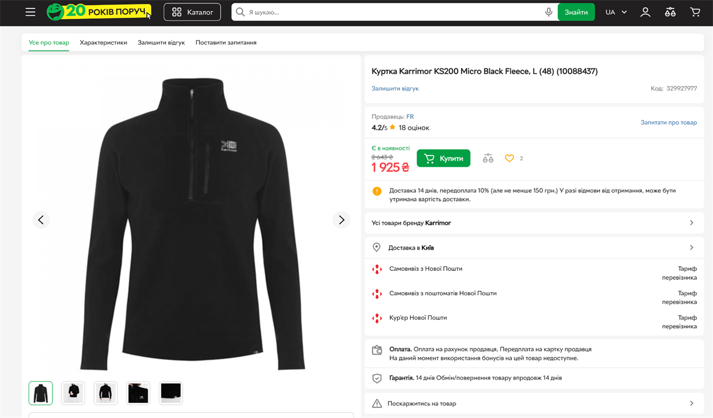Click the поштоматів Нової Пошти icon

(x=376, y=294)
